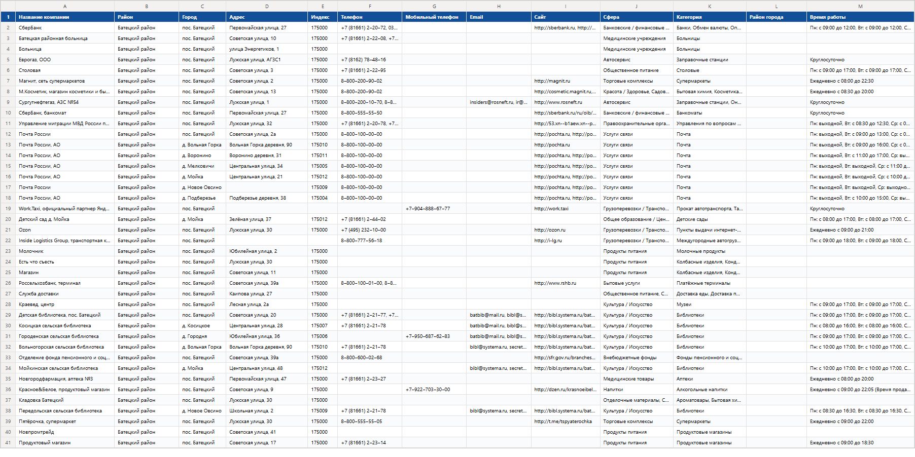915x457 pixels.
Task: Select the "Ozon" company cell
Action: pos(65,230)
